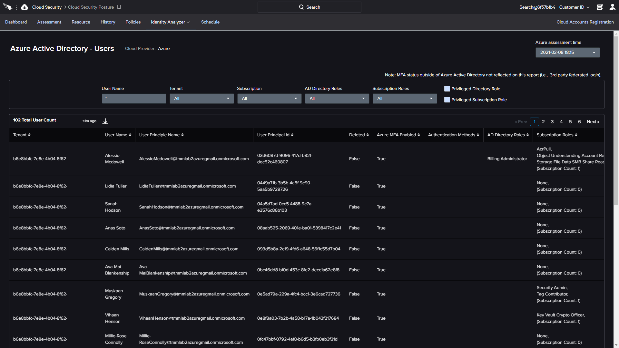The image size is (619, 348).
Task: Click the vertical scrollbar thumb
Action: (x=616, y=120)
